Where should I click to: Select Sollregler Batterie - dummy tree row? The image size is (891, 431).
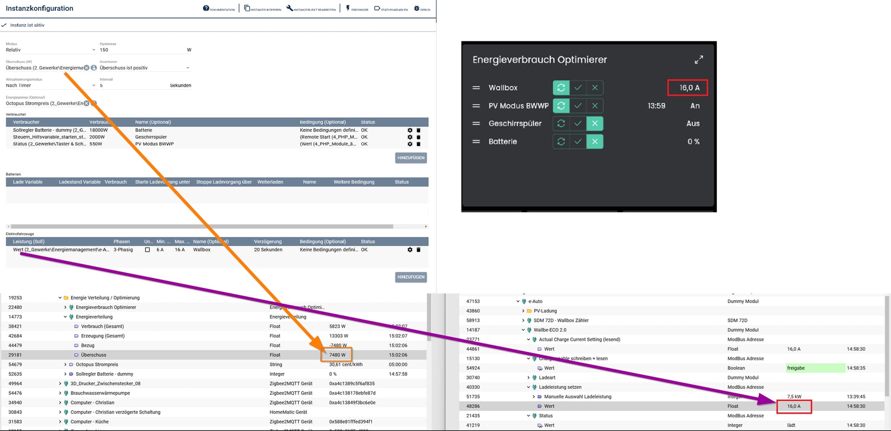click(213, 374)
